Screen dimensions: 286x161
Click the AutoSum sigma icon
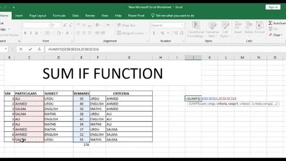pyautogui.click(x=270, y=23)
